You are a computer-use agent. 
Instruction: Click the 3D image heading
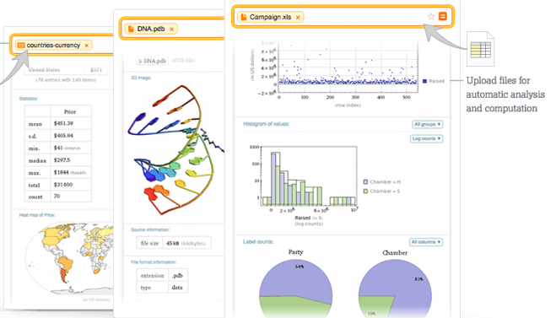click(141, 78)
